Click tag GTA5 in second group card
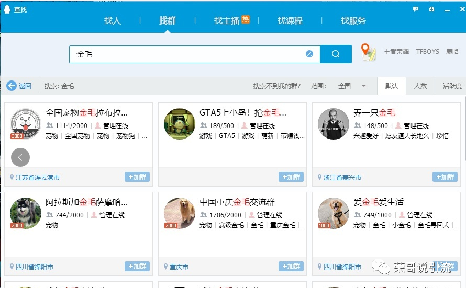Image resolution: width=466 pixels, height=288 pixels. pyautogui.click(x=227, y=136)
